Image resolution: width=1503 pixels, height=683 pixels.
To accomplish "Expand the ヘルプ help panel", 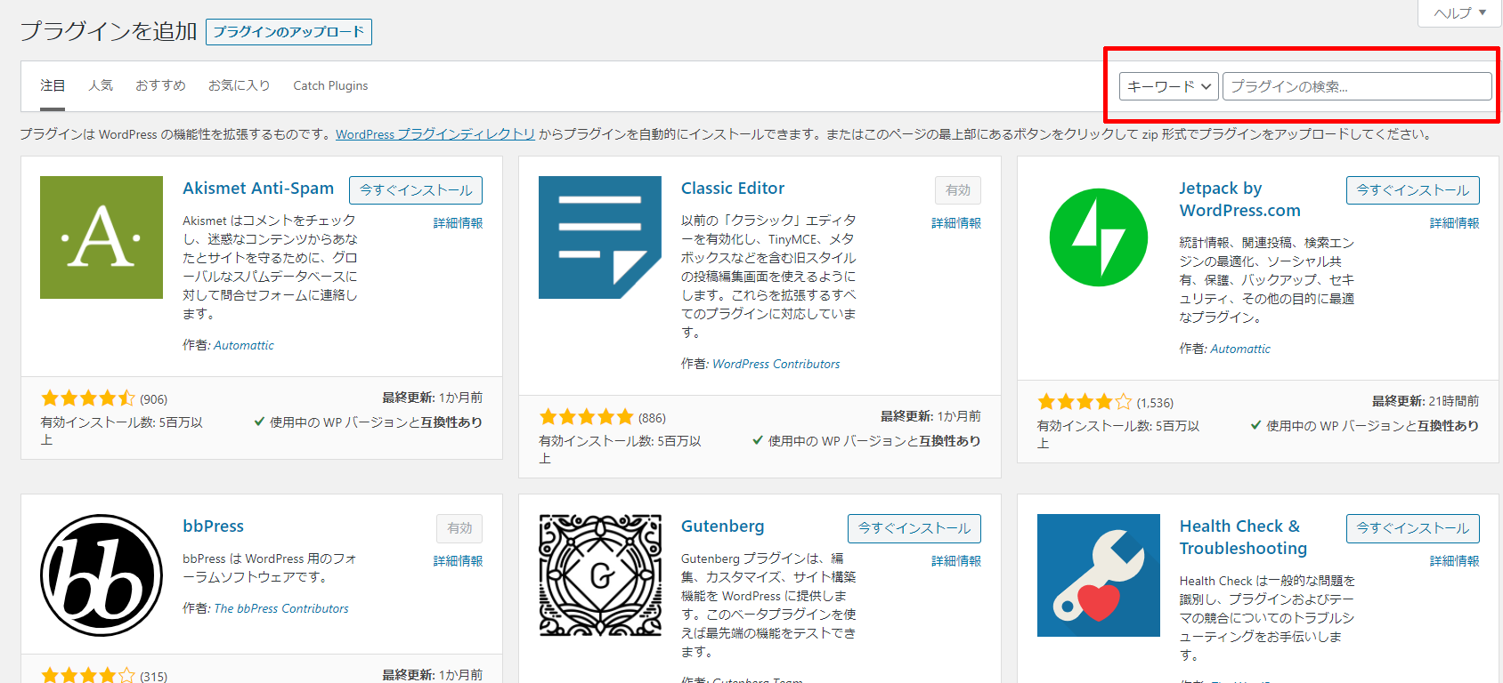I will pyautogui.click(x=1459, y=13).
